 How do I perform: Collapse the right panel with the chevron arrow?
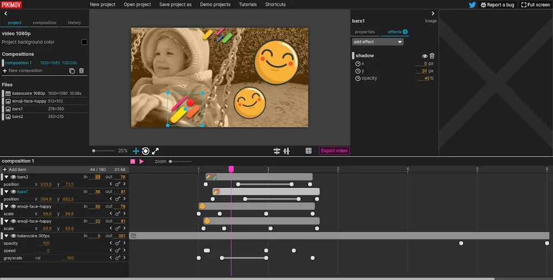pyautogui.click(x=433, y=13)
